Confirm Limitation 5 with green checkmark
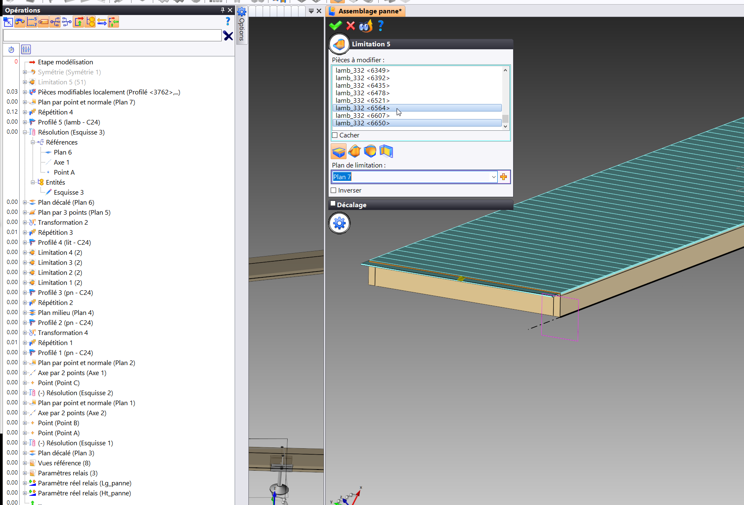 coord(335,26)
